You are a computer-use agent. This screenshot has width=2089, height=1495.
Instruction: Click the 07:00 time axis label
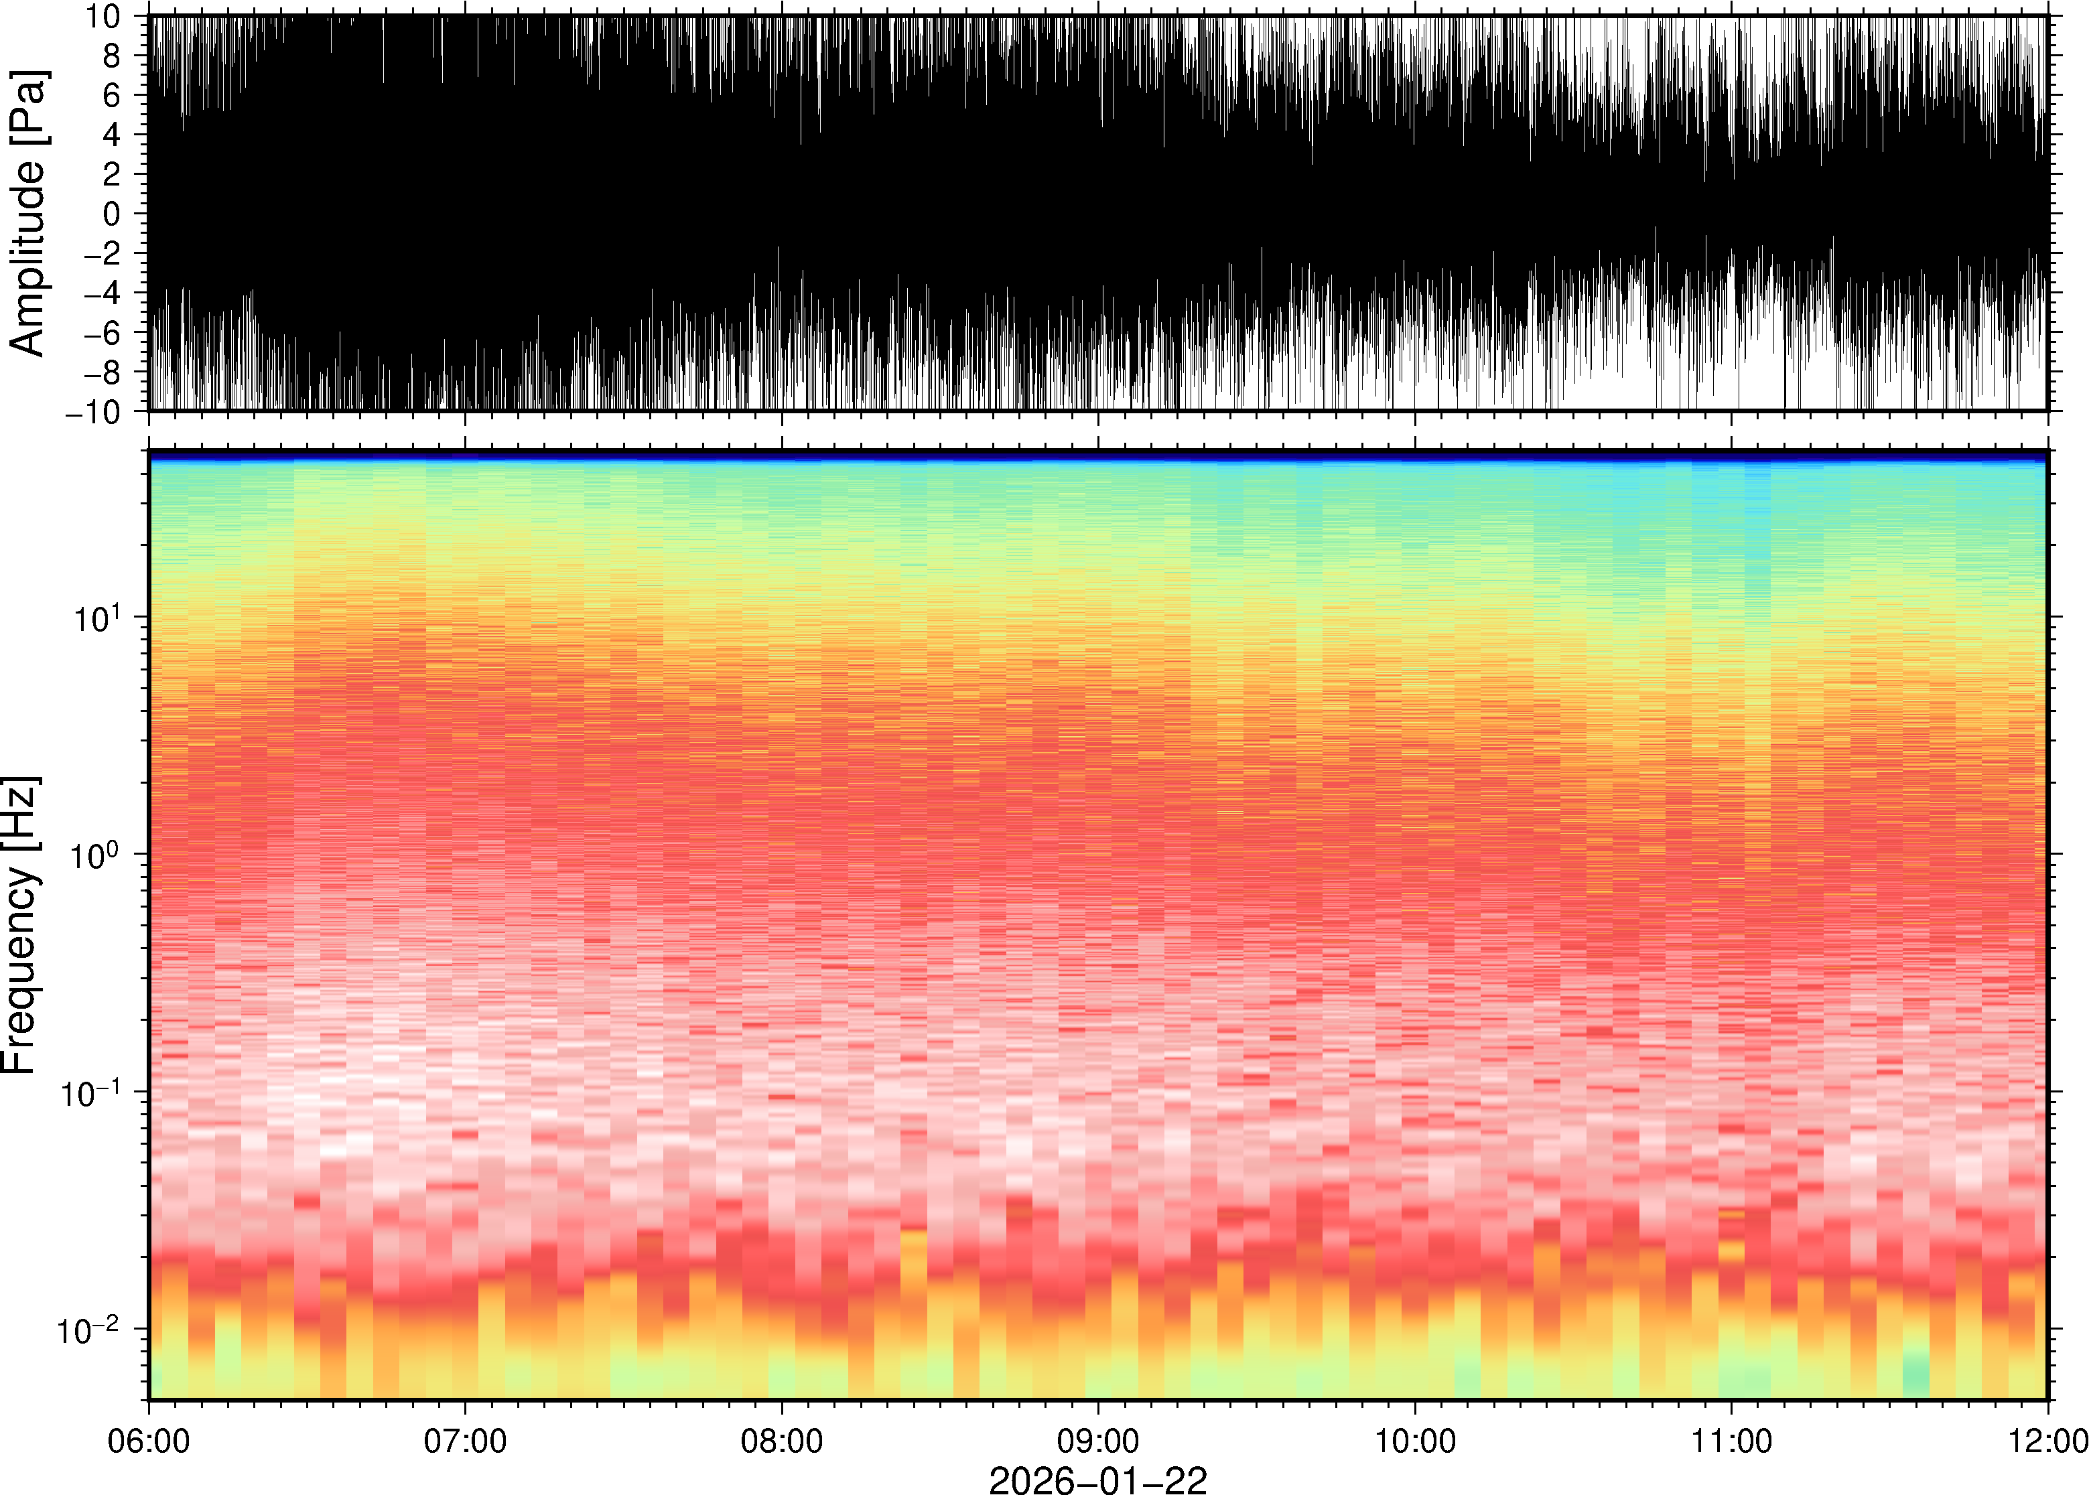tap(465, 1441)
